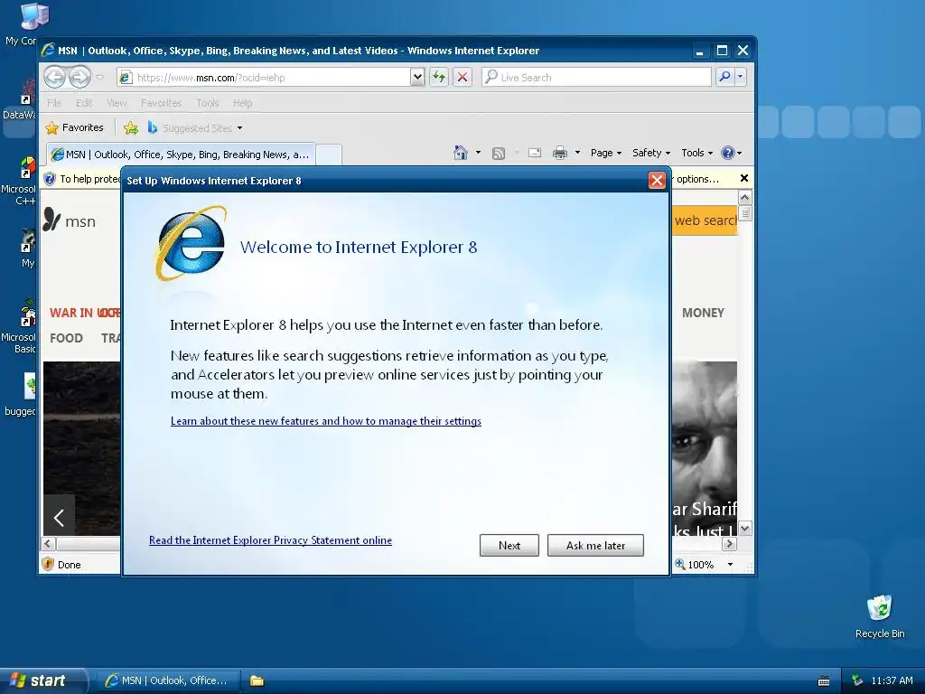Click the folder icon on the taskbar
The height and width of the screenshot is (694, 925).
click(x=257, y=680)
